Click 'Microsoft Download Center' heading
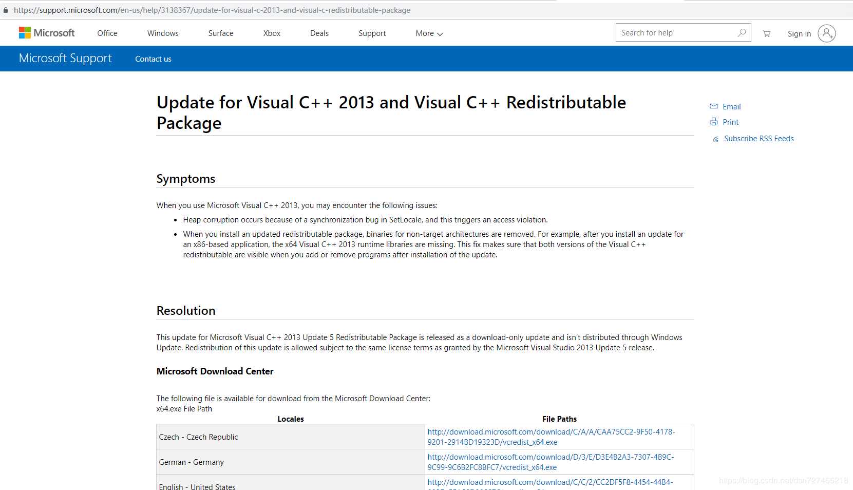Screen dimensions: 853x490 [215, 371]
